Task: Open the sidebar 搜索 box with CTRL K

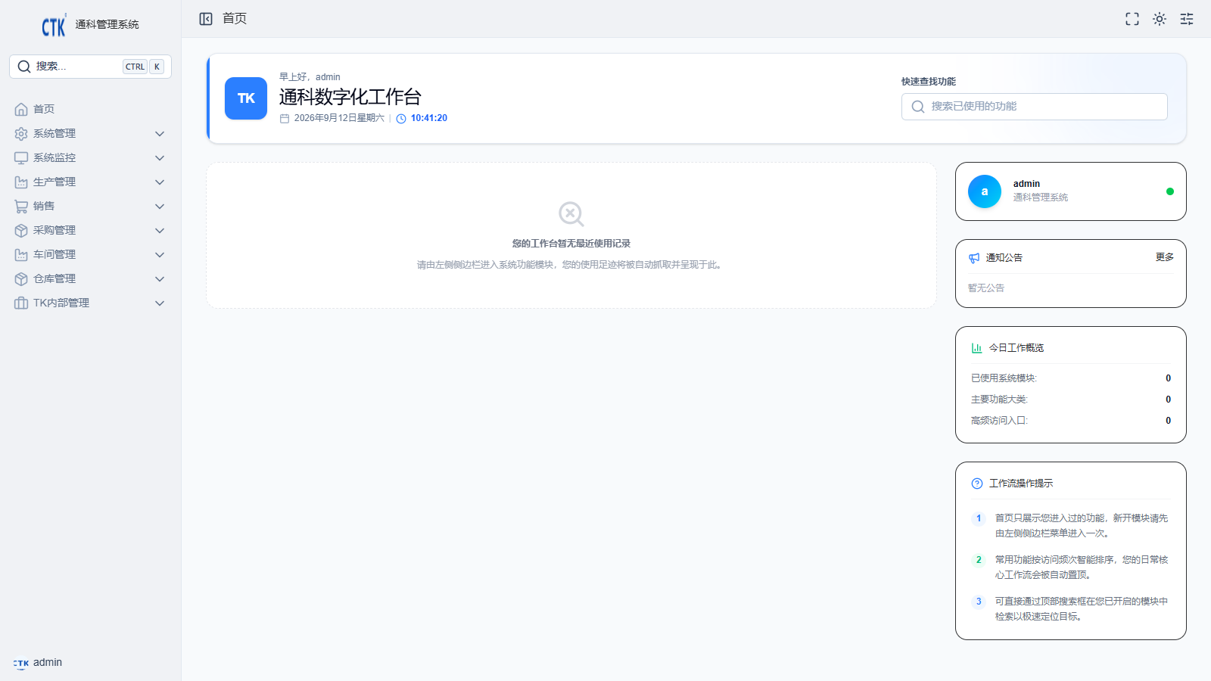Action: (x=90, y=67)
